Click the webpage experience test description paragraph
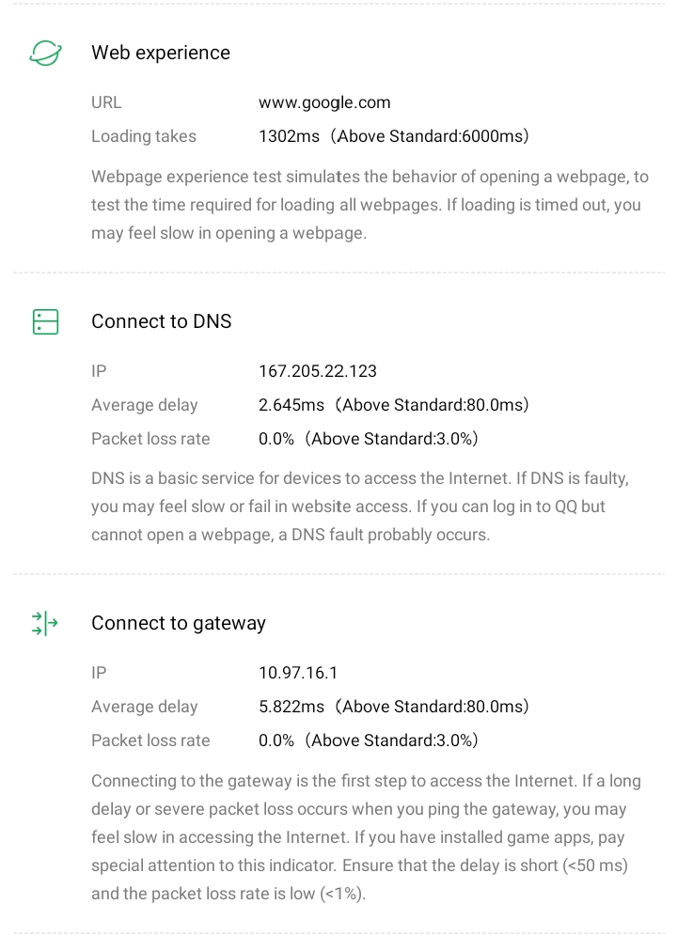677x935 pixels. tap(365, 205)
